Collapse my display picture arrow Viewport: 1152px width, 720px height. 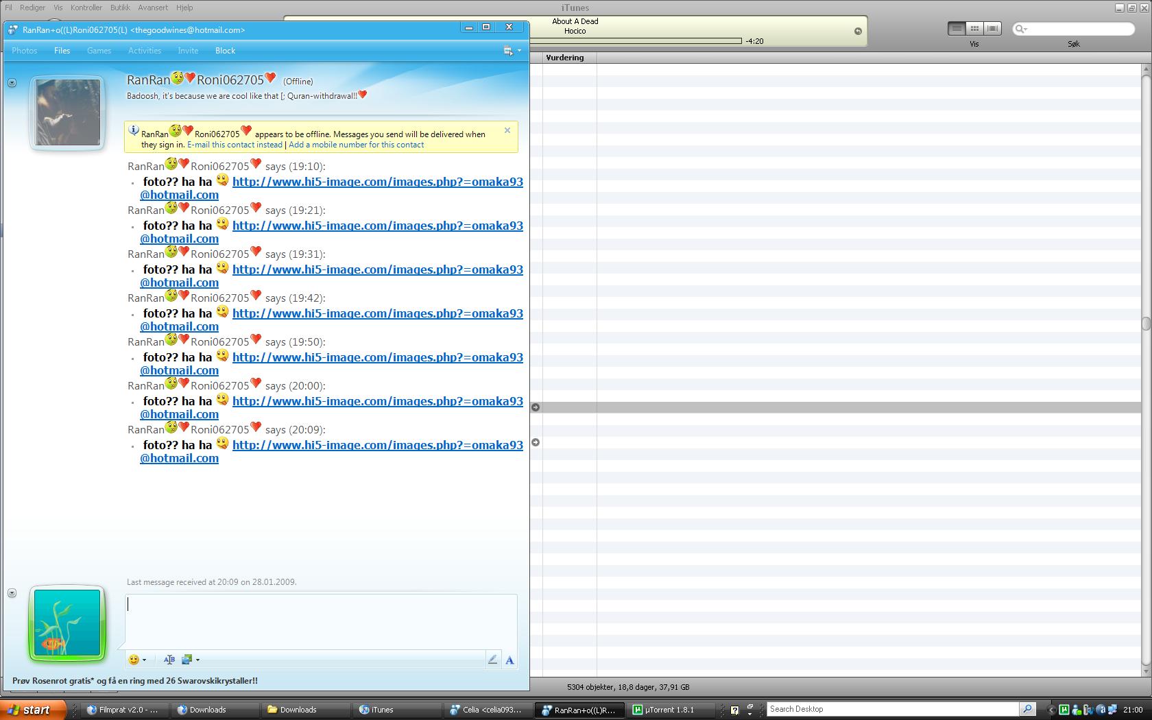tap(12, 593)
